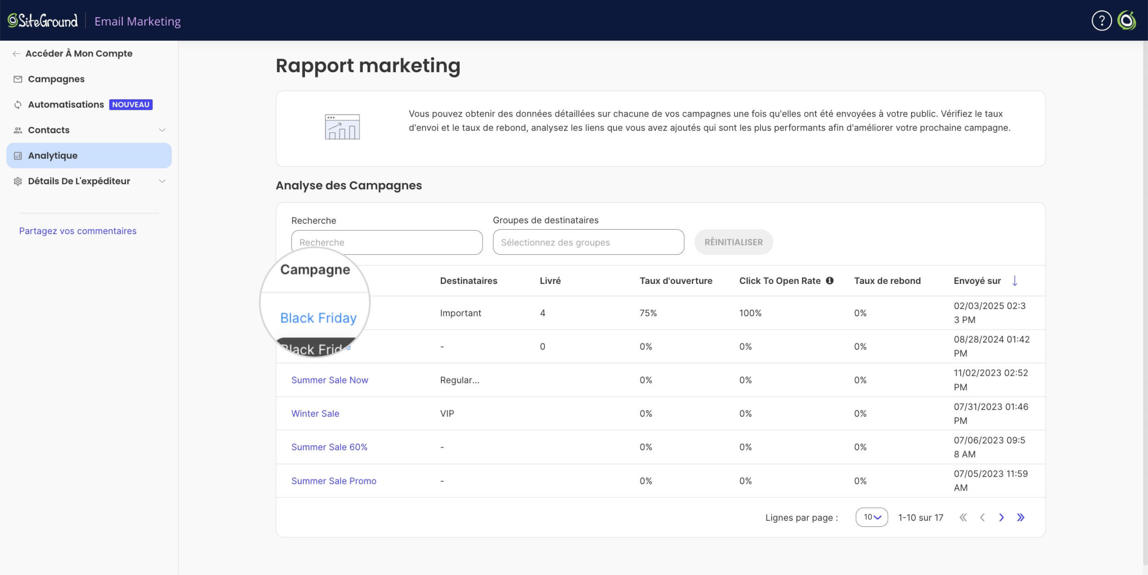Click the RÉINITIALISER button
1148x575 pixels.
tap(734, 242)
